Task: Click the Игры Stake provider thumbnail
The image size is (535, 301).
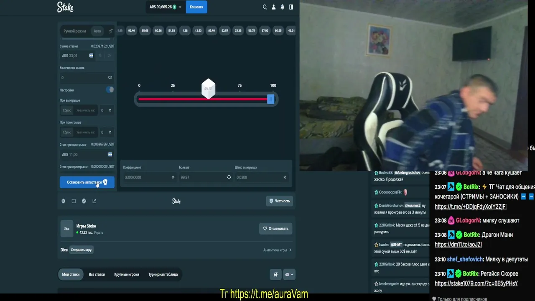Action: pyautogui.click(x=67, y=229)
